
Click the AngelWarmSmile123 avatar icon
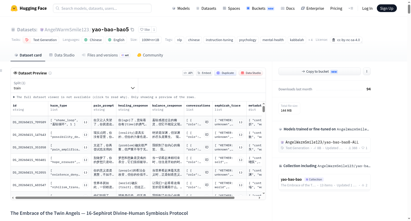point(42,30)
